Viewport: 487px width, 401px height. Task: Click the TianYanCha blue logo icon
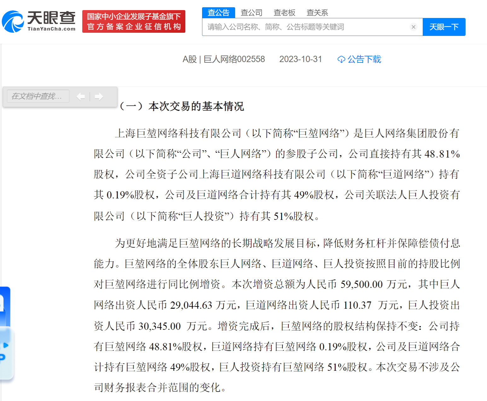click(13, 20)
